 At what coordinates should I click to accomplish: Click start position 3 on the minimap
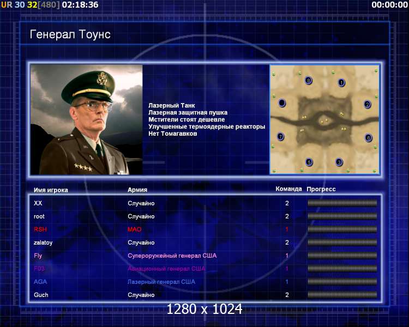click(x=339, y=162)
